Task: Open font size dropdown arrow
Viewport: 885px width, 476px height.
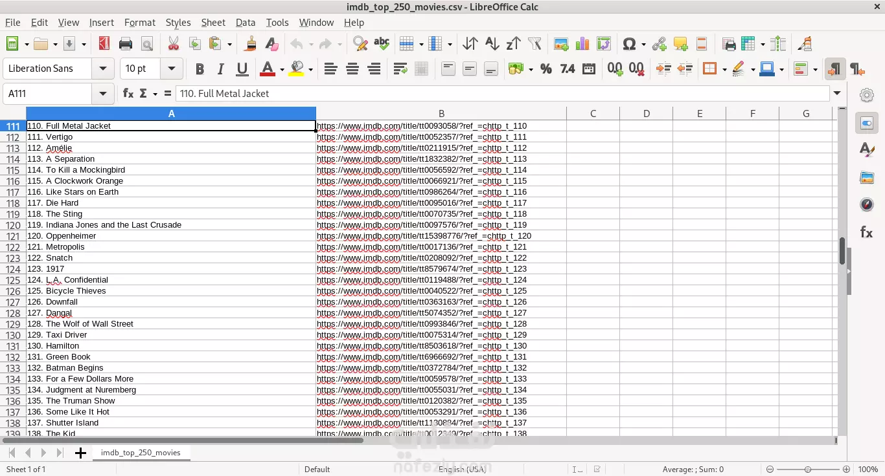Action: [171, 69]
